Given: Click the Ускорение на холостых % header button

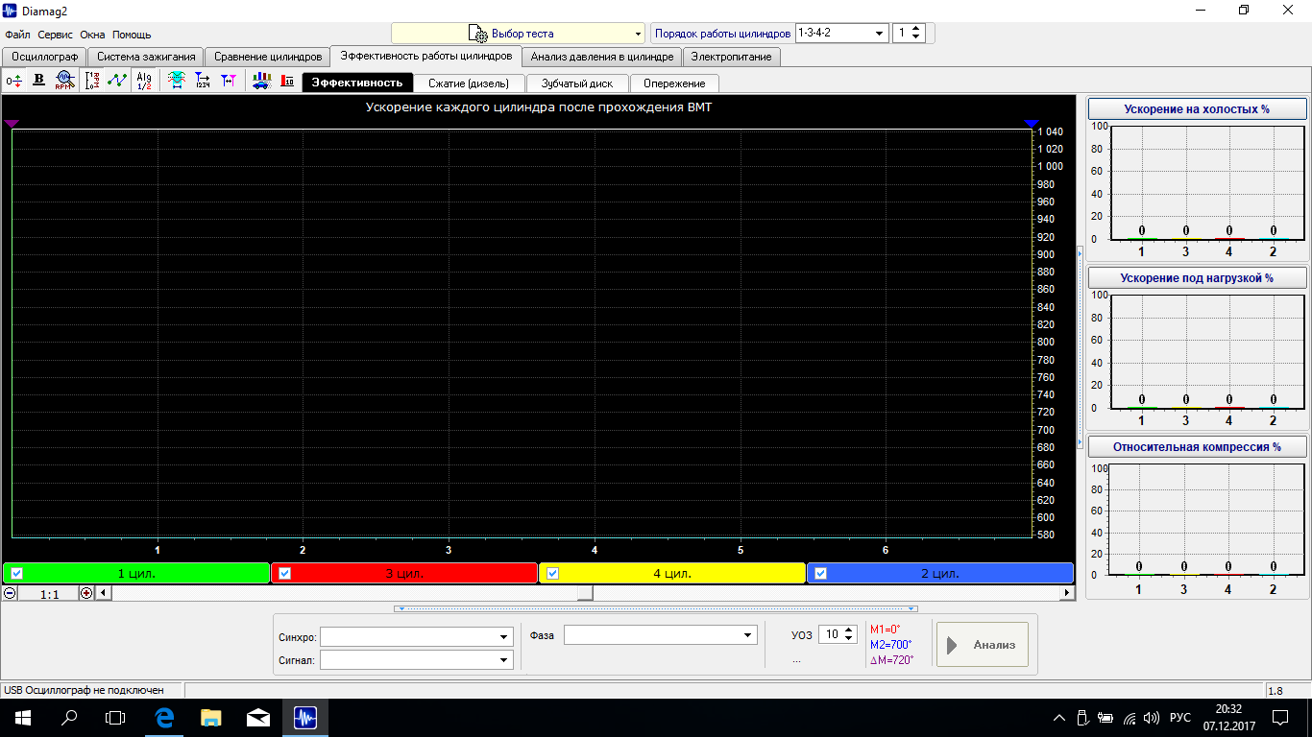Looking at the screenshot, I should point(1197,108).
